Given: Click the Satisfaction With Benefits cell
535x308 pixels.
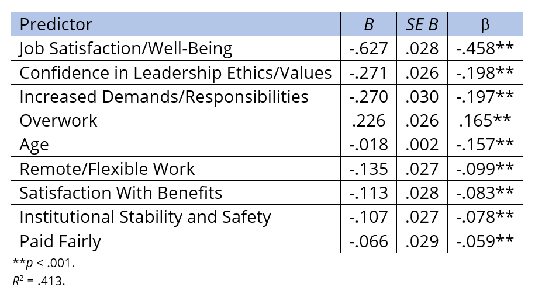Looking at the screenshot, I should 121,193.
